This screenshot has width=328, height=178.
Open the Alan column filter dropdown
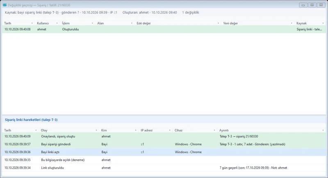132,23
